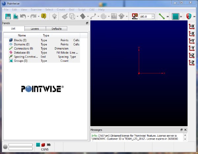This screenshot has height=154, width=198.
Task: Click the Import file toolbar icon
Action: click(16, 16)
